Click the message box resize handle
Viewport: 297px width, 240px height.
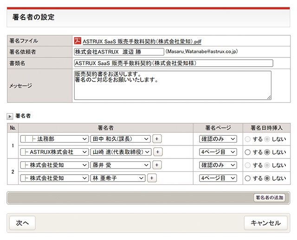pyautogui.click(x=269, y=98)
